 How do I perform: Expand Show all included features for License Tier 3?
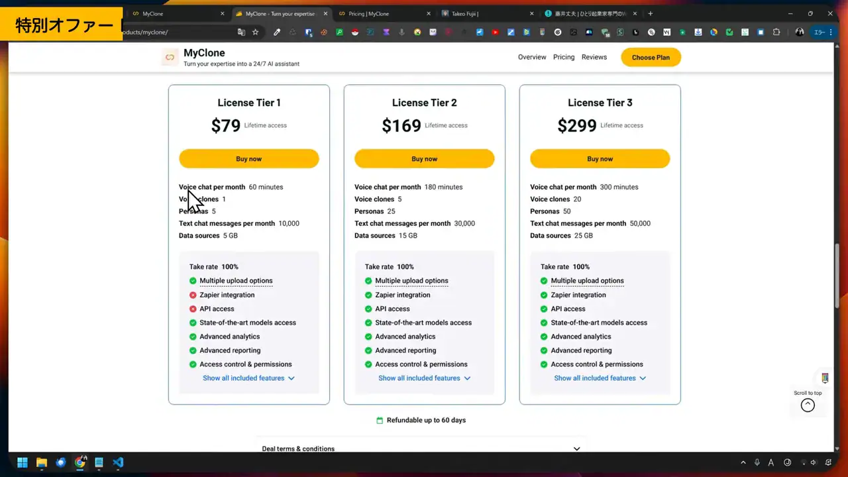(595, 378)
